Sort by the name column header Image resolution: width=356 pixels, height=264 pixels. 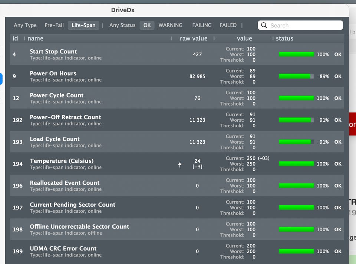[35, 38]
